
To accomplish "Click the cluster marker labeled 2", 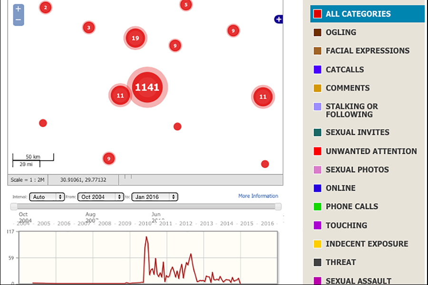I will [x=45, y=8].
